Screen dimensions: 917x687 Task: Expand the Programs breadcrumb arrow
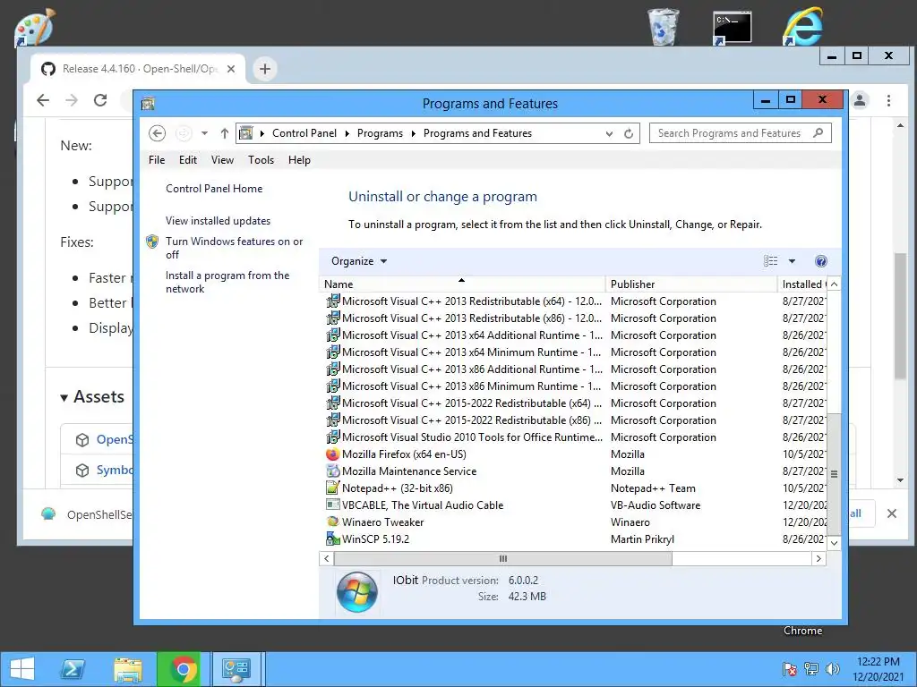click(x=414, y=133)
